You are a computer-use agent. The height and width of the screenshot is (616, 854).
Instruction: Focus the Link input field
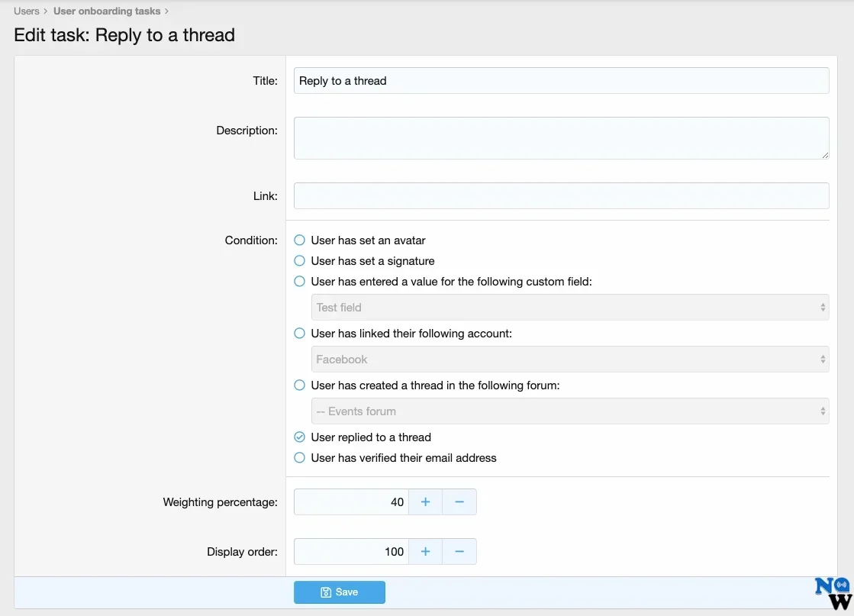561,196
